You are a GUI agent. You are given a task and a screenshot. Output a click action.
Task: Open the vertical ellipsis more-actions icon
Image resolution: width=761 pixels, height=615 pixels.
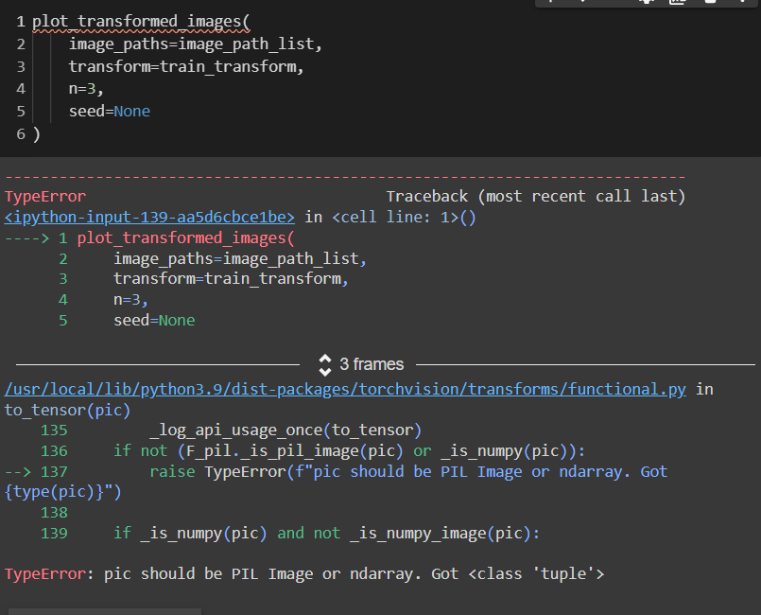point(744,5)
